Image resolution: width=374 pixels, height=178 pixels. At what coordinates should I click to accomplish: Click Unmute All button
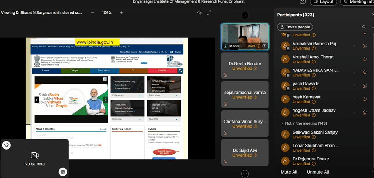coord(318,172)
